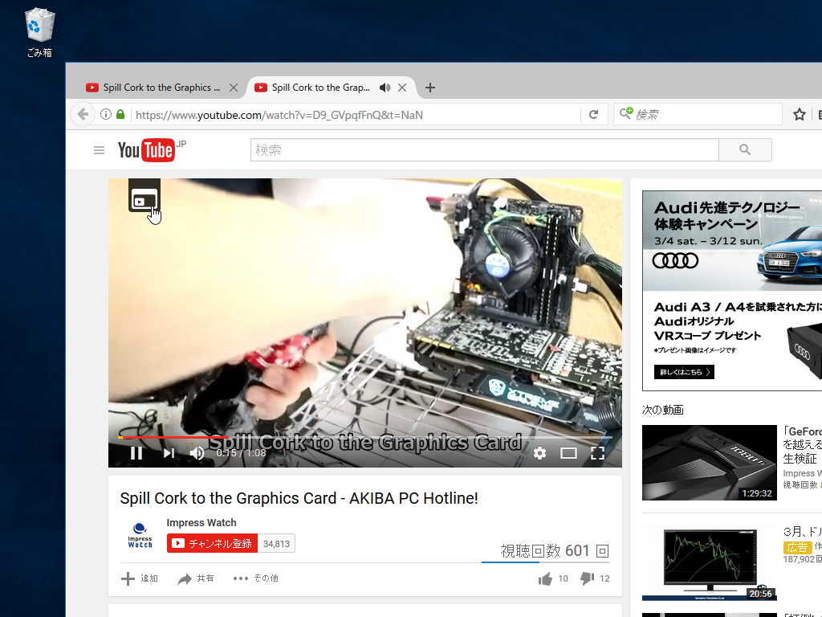Show site information icon in address bar
This screenshot has height=617, width=822.
106,114
